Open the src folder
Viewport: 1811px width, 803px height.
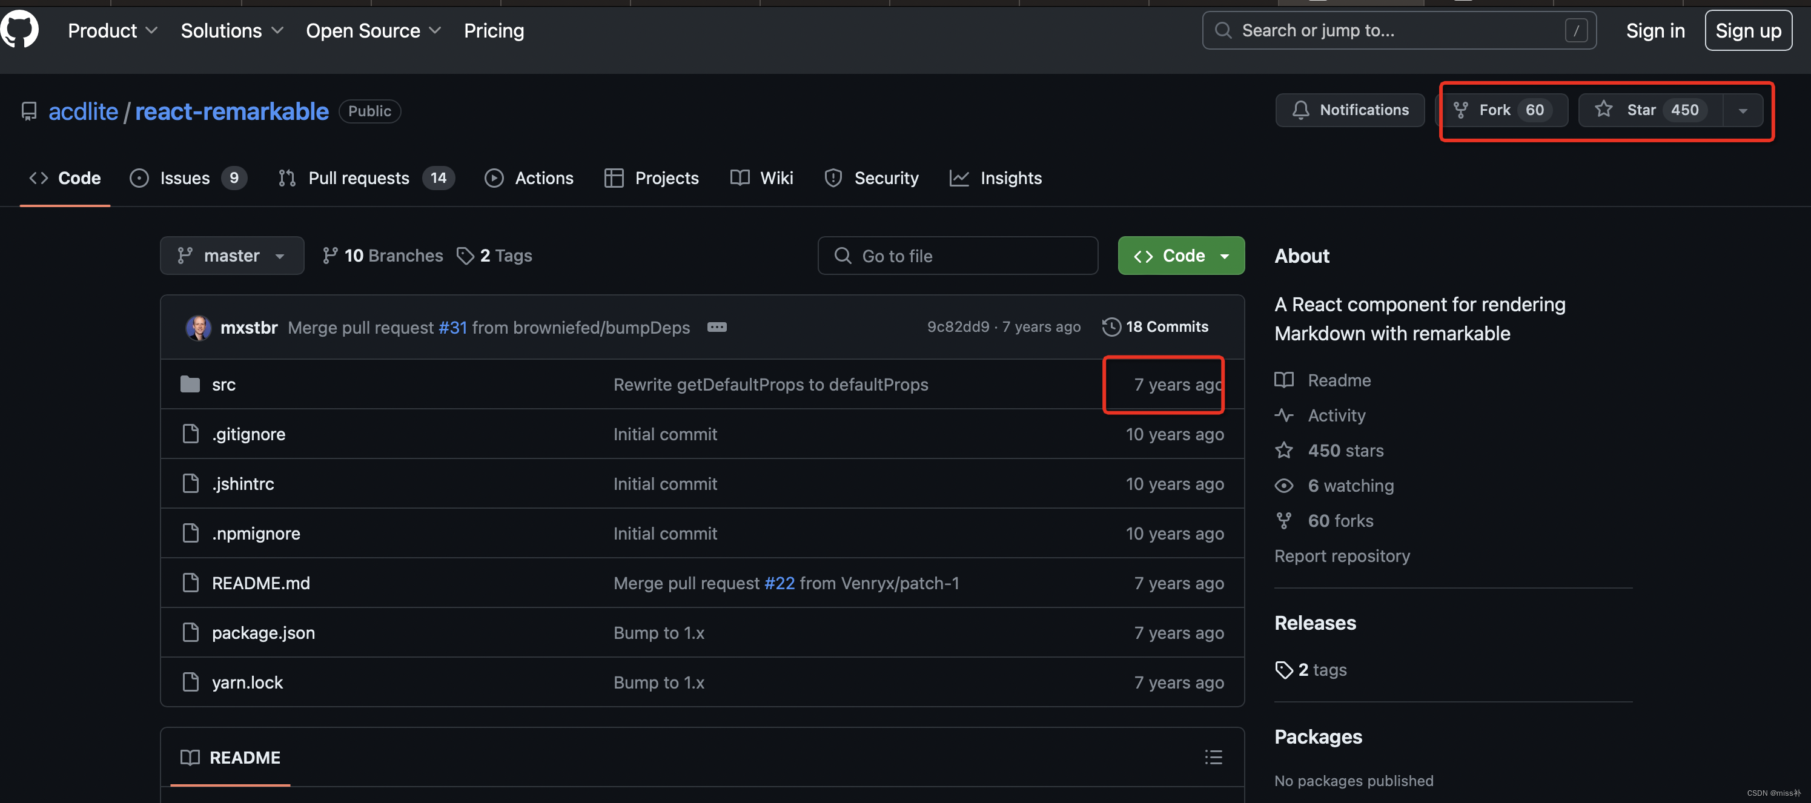click(x=223, y=385)
